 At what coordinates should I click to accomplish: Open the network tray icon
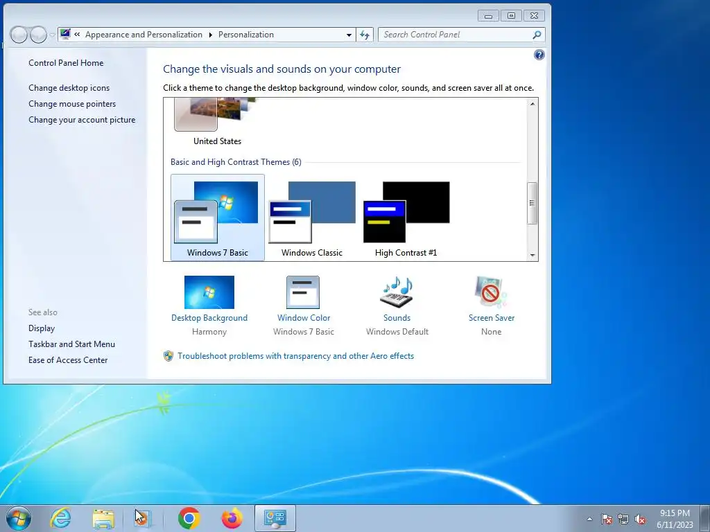(623, 519)
